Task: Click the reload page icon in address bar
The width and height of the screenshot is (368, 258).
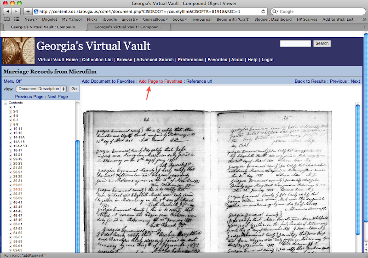Action: 263,11
